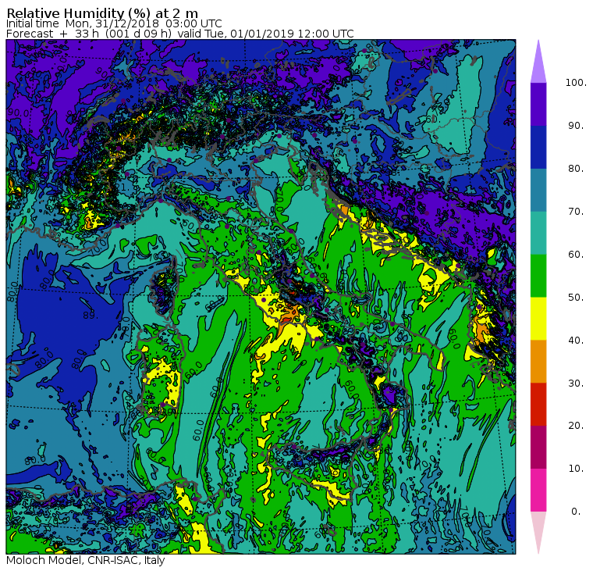Screen dimensions: 593x571
Task: Click the '20.' legend label
Action: [x=576, y=426]
